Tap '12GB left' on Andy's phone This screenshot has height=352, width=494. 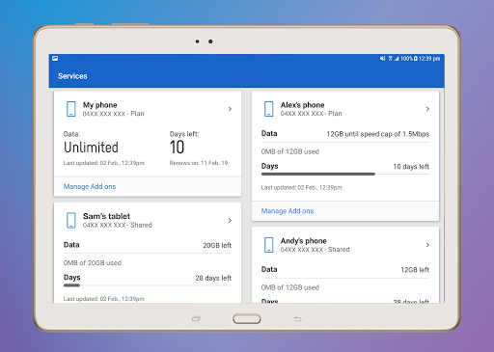click(415, 270)
